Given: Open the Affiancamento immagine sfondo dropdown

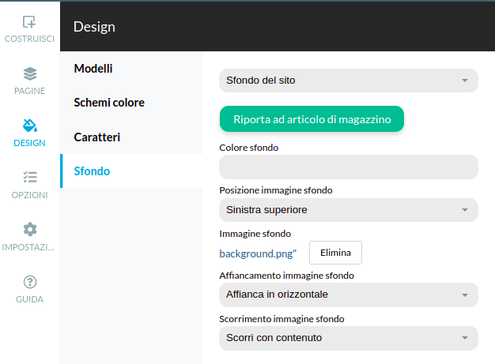Looking at the screenshot, I should click(x=348, y=295).
